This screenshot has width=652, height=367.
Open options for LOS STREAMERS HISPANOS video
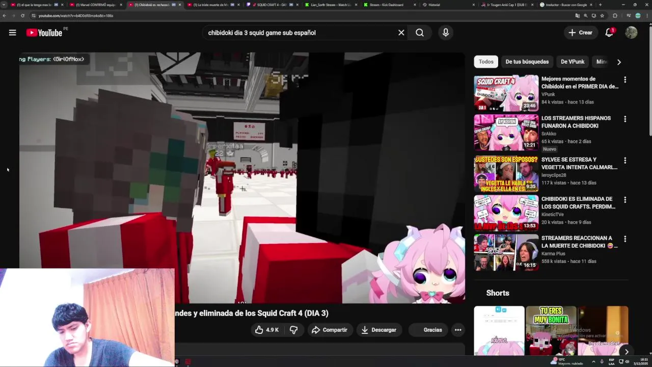click(x=625, y=119)
